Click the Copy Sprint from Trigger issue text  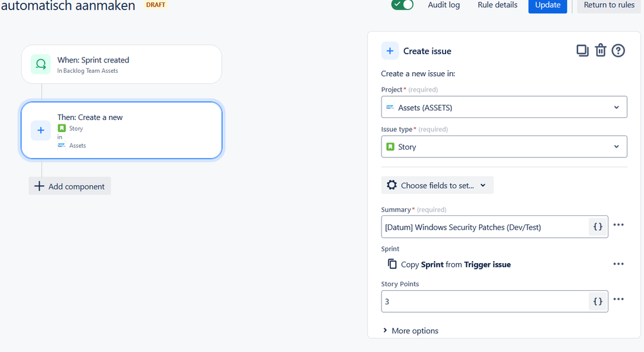coord(456,264)
